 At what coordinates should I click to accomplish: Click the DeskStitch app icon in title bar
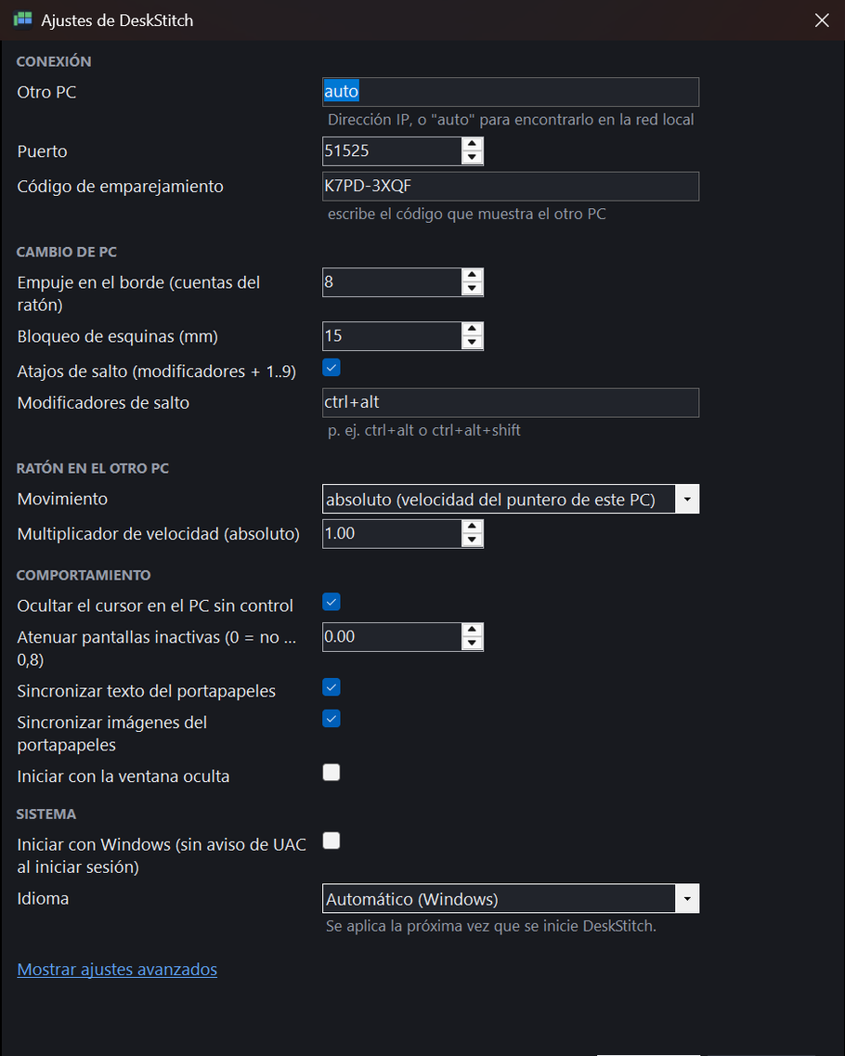pos(23,20)
